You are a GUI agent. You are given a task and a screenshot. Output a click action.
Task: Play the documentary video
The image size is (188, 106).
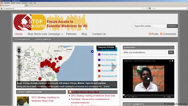click(149, 79)
